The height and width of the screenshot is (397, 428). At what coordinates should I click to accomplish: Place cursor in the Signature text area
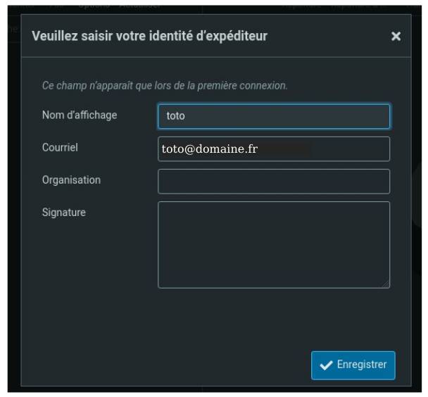[x=273, y=244]
